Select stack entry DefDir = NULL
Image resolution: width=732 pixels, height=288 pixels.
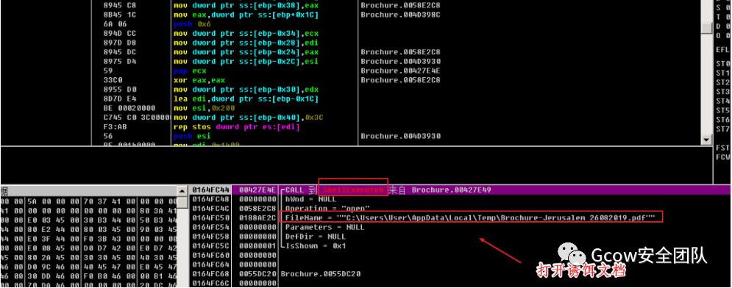click(315, 237)
